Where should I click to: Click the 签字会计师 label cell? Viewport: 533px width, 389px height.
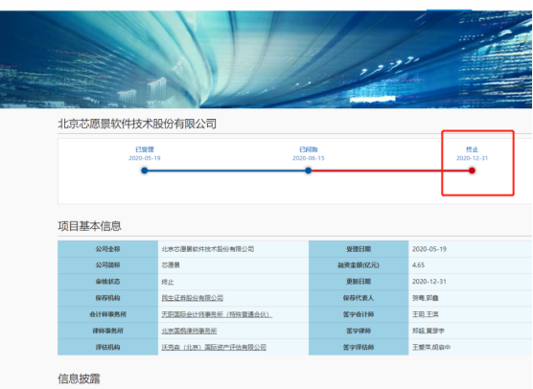[x=359, y=314]
